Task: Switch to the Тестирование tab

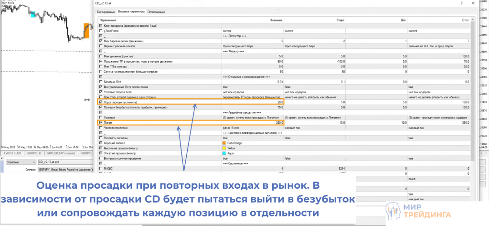Action: [106, 11]
